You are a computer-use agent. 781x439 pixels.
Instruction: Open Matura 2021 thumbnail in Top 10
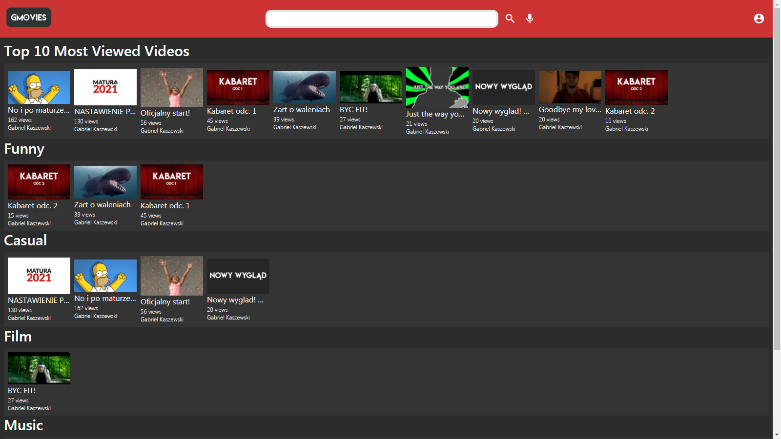(x=105, y=87)
